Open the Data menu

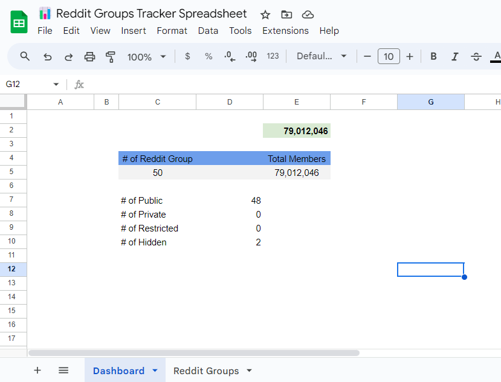coord(208,31)
